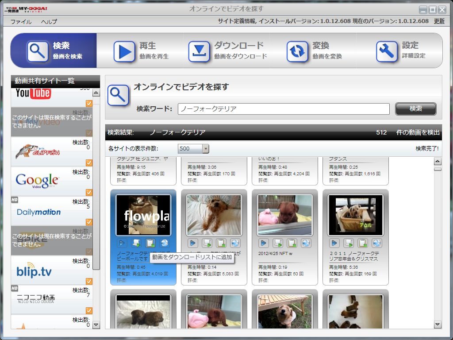This screenshot has height=340, width=453.
Task: Click the results scrollbar up arrow
Action: tap(438, 162)
